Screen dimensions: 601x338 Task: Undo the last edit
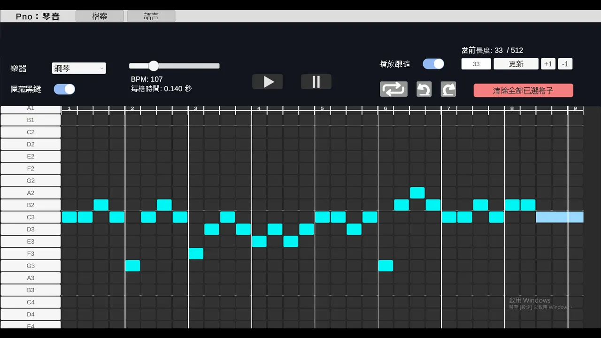coord(424,89)
